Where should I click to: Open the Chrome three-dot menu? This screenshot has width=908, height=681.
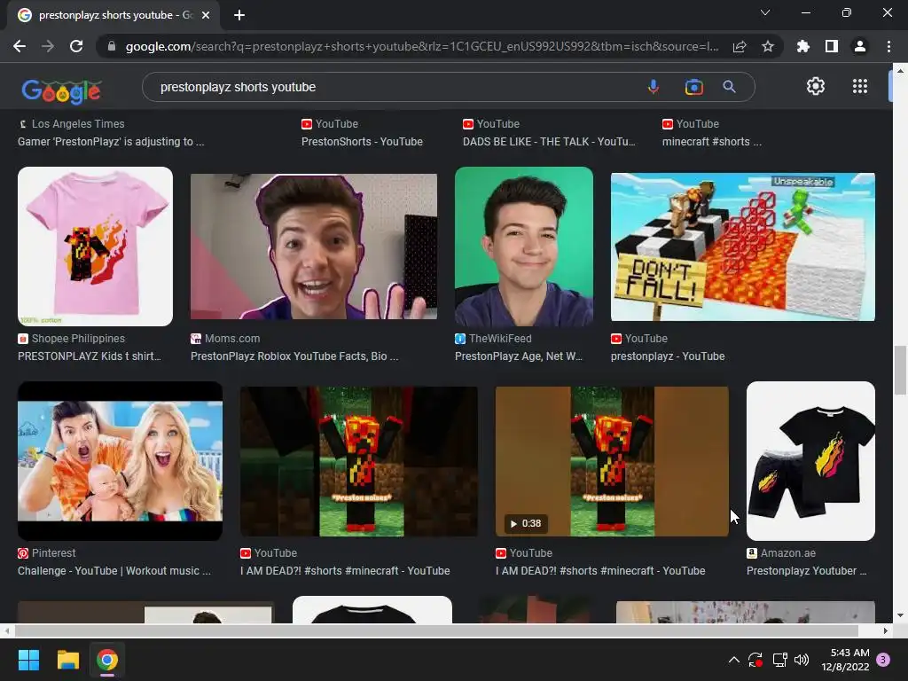tap(888, 46)
